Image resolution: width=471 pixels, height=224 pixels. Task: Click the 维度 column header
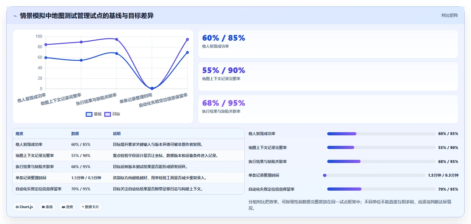point(19,133)
